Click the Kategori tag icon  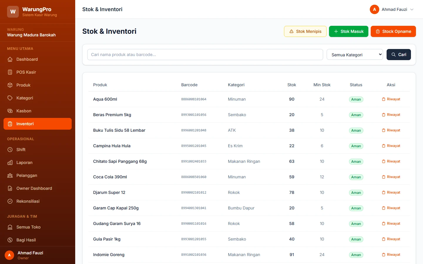tap(10, 98)
